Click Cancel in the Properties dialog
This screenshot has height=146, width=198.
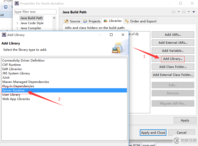pyautogui.click(x=182, y=133)
